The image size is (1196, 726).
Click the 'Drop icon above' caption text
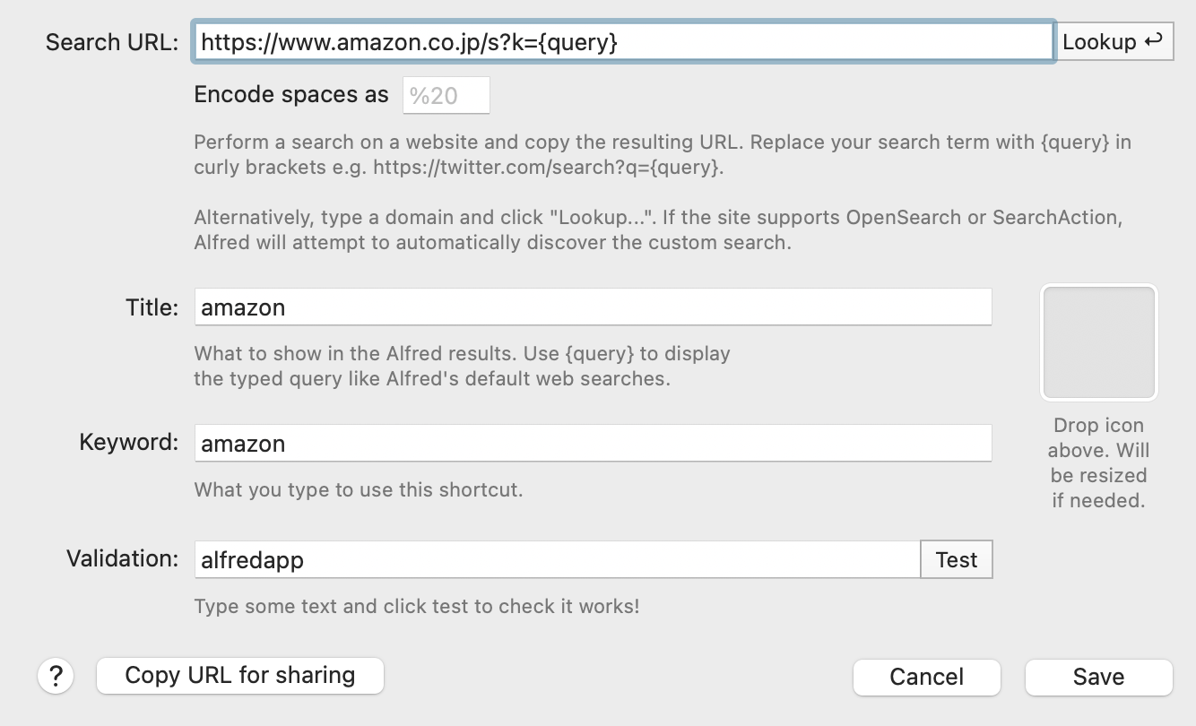[x=1099, y=437]
